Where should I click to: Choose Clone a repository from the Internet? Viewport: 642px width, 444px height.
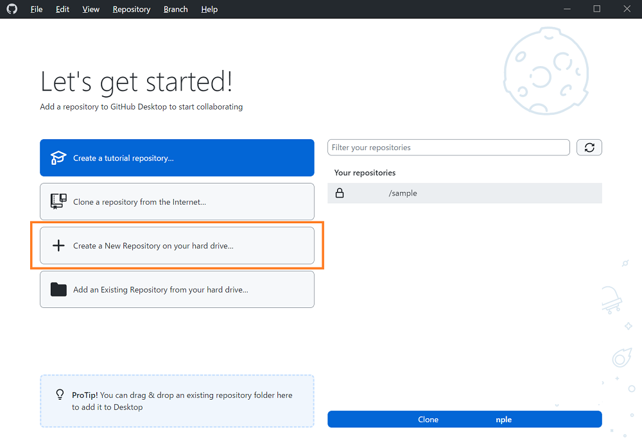click(x=177, y=201)
